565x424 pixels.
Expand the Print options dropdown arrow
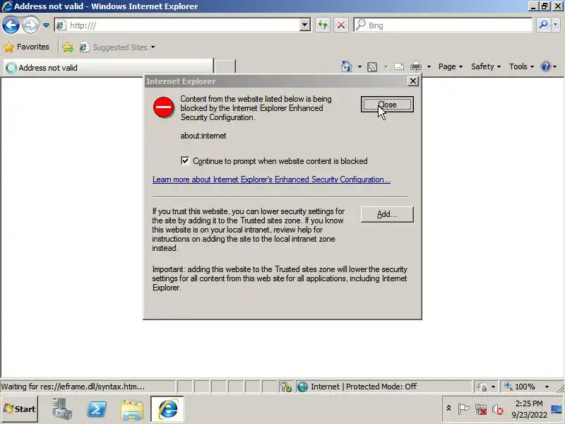pyautogui.click(x=429, y=66)
